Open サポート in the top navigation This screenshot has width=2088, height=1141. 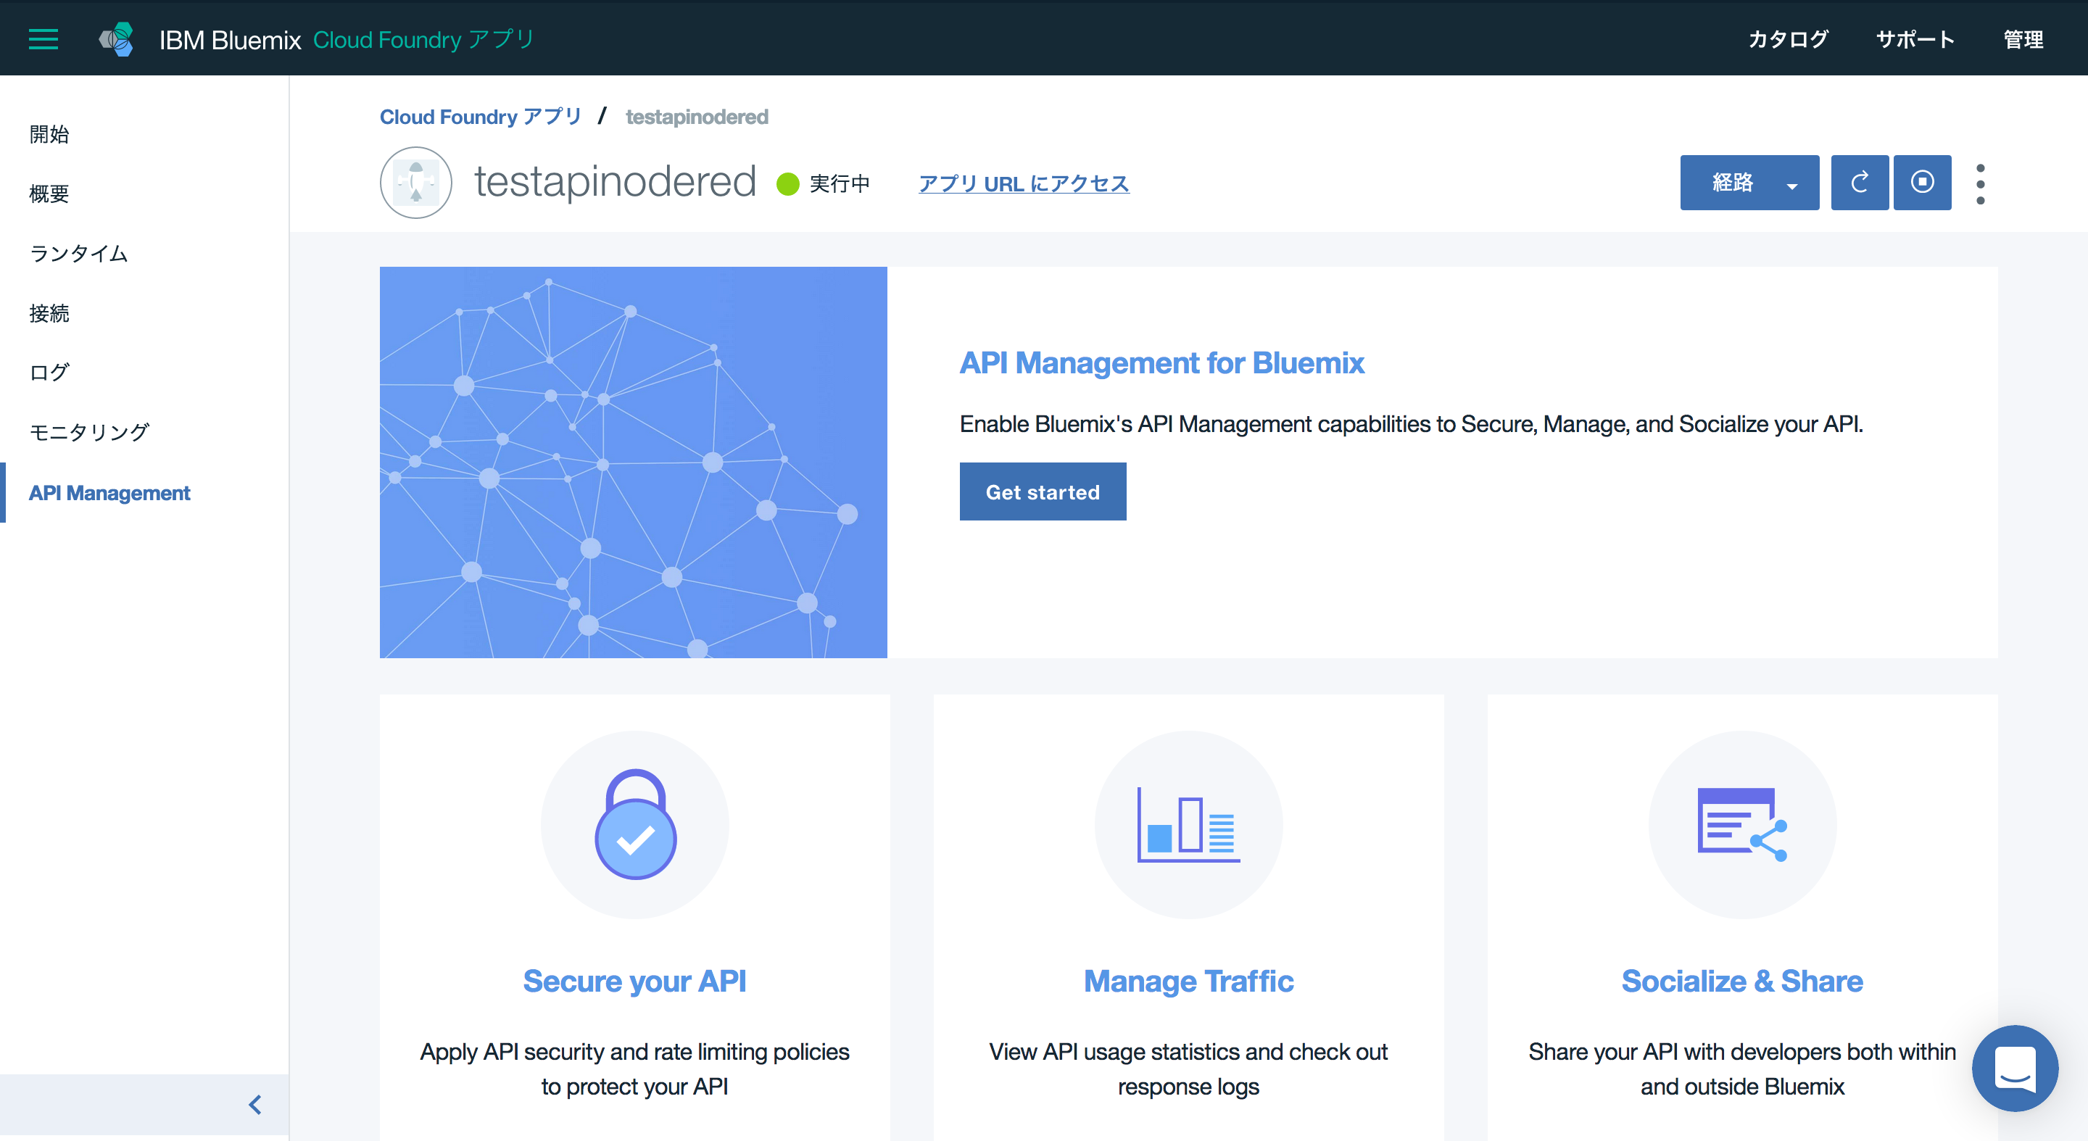coord(1915,39)
